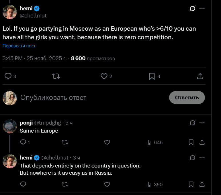
Task: Open @chellmut handle on main post
Action: pos(33,15)
